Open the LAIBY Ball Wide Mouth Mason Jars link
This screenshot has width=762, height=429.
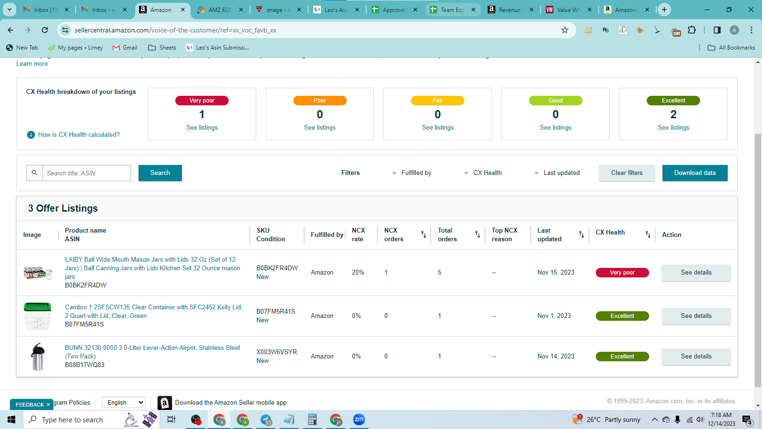153,268
